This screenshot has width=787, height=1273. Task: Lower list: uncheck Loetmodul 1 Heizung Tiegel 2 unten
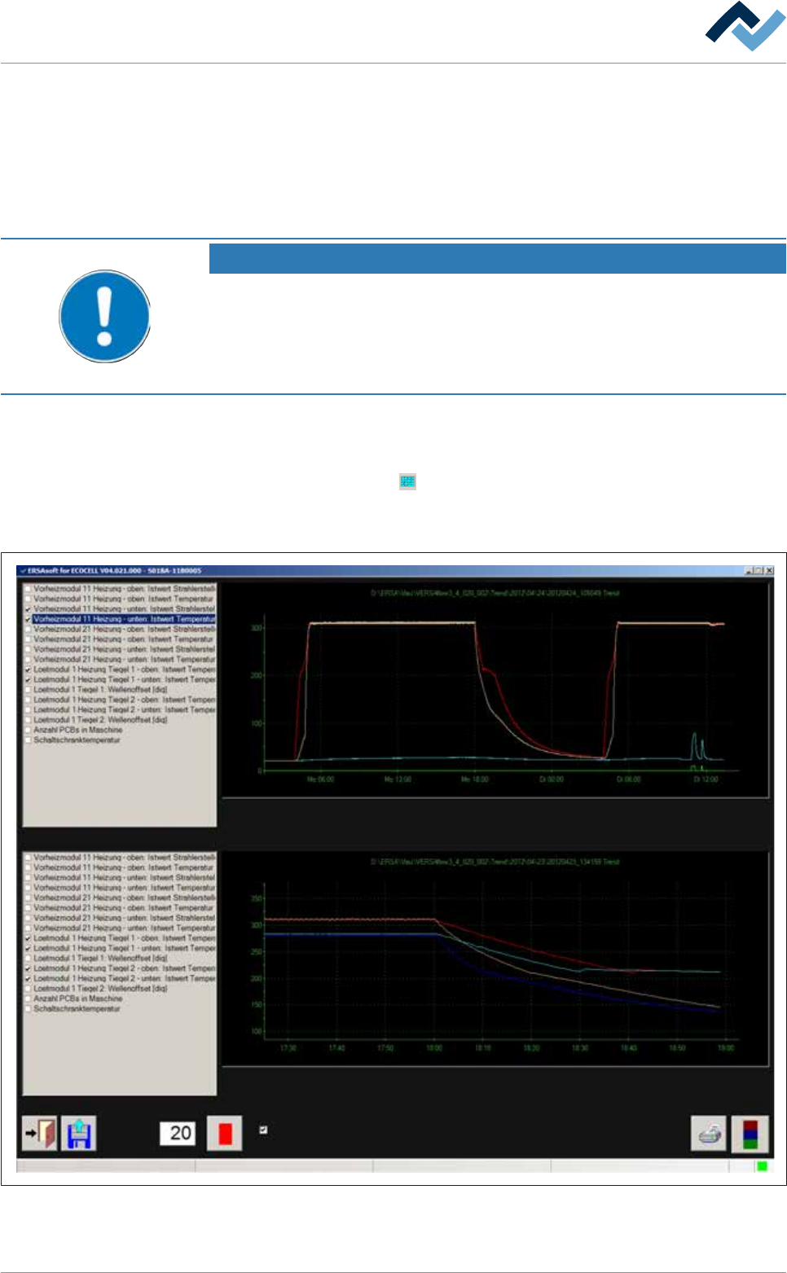(29, 978)
